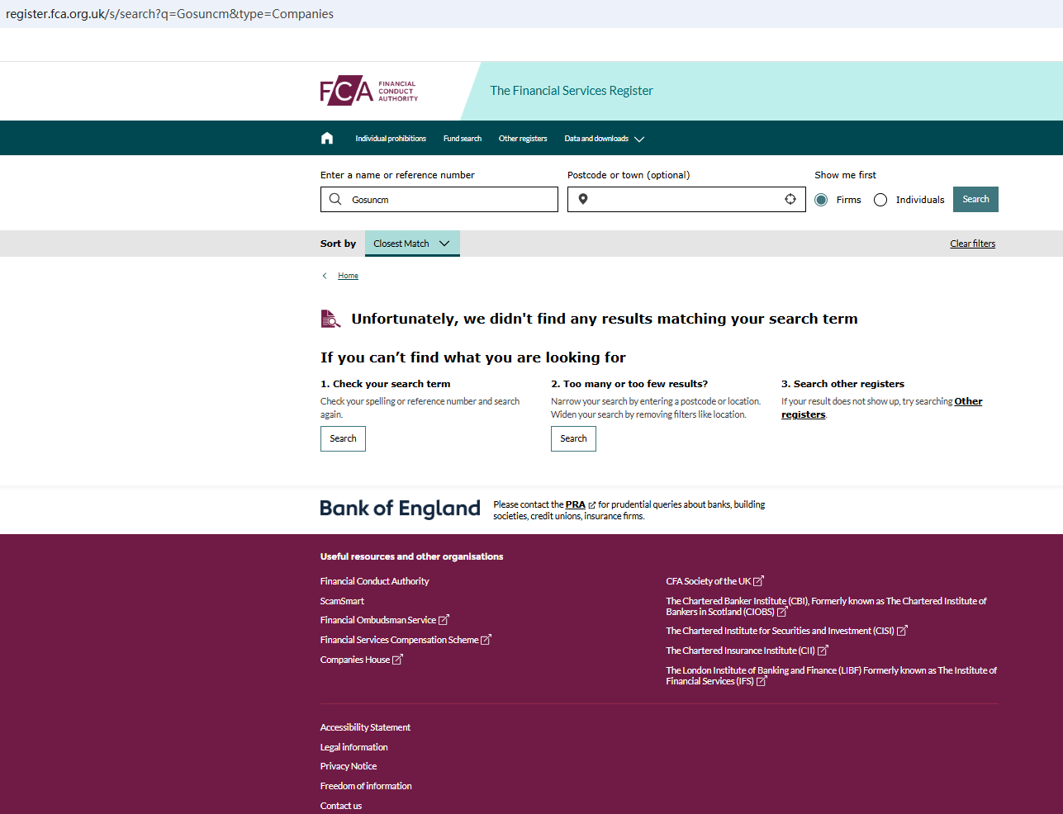Click the Clear filters link

pos(973,244)
